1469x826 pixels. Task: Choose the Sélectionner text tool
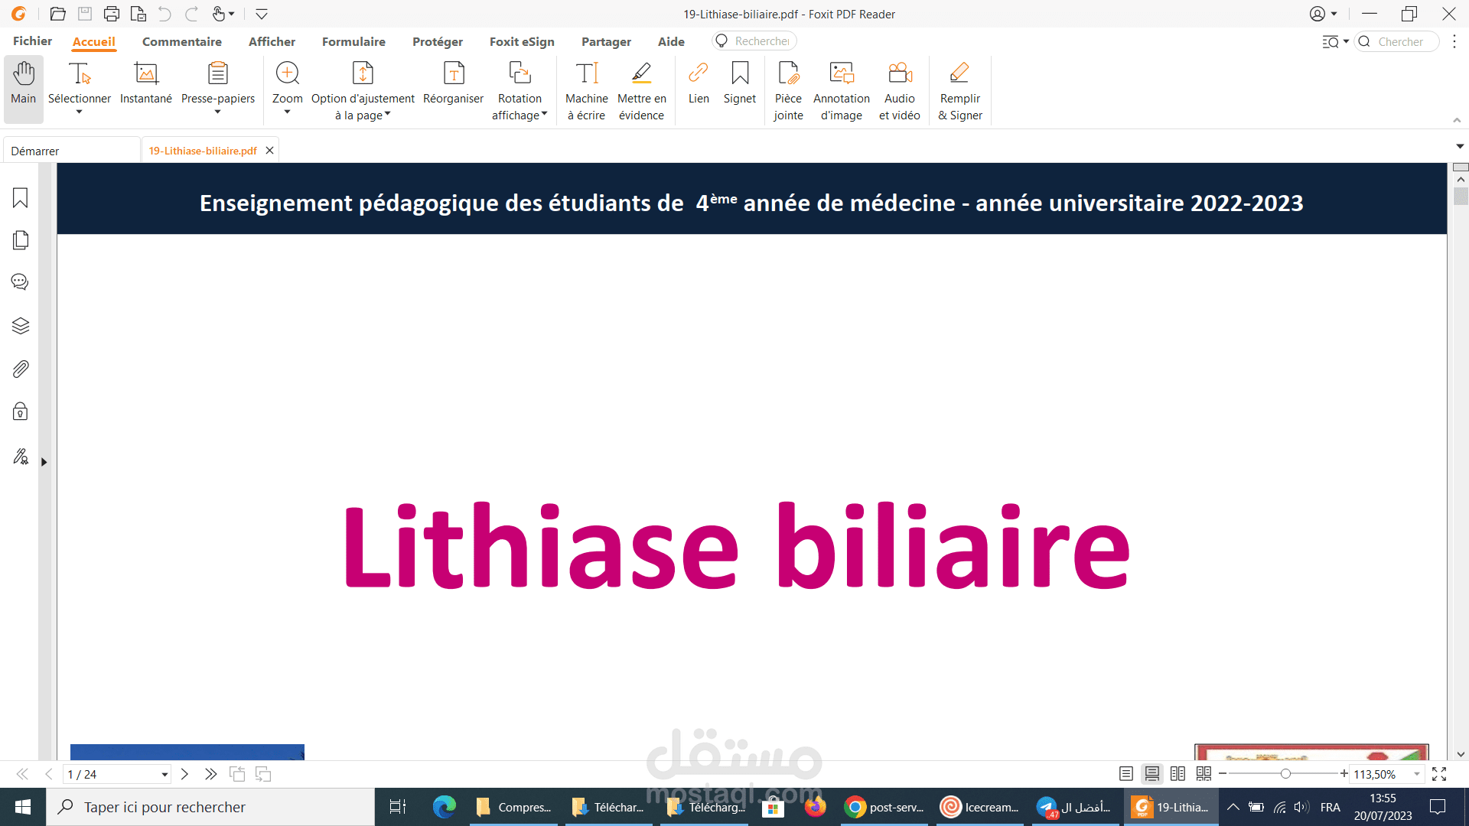[80, 84]
